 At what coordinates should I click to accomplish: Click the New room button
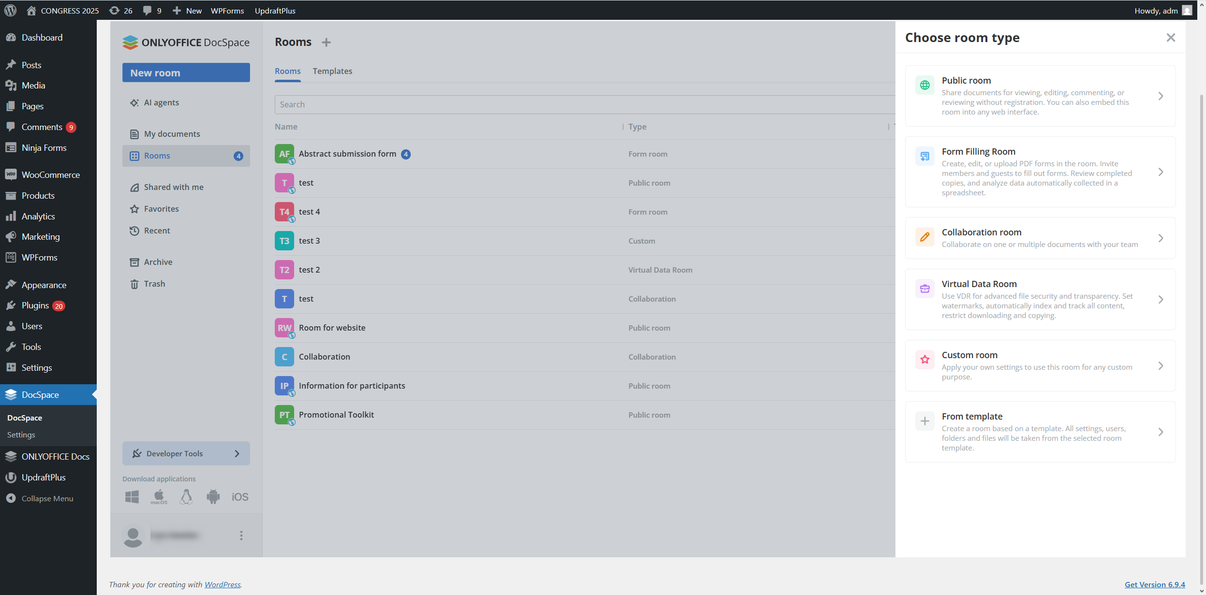click(x=186, y=73)
